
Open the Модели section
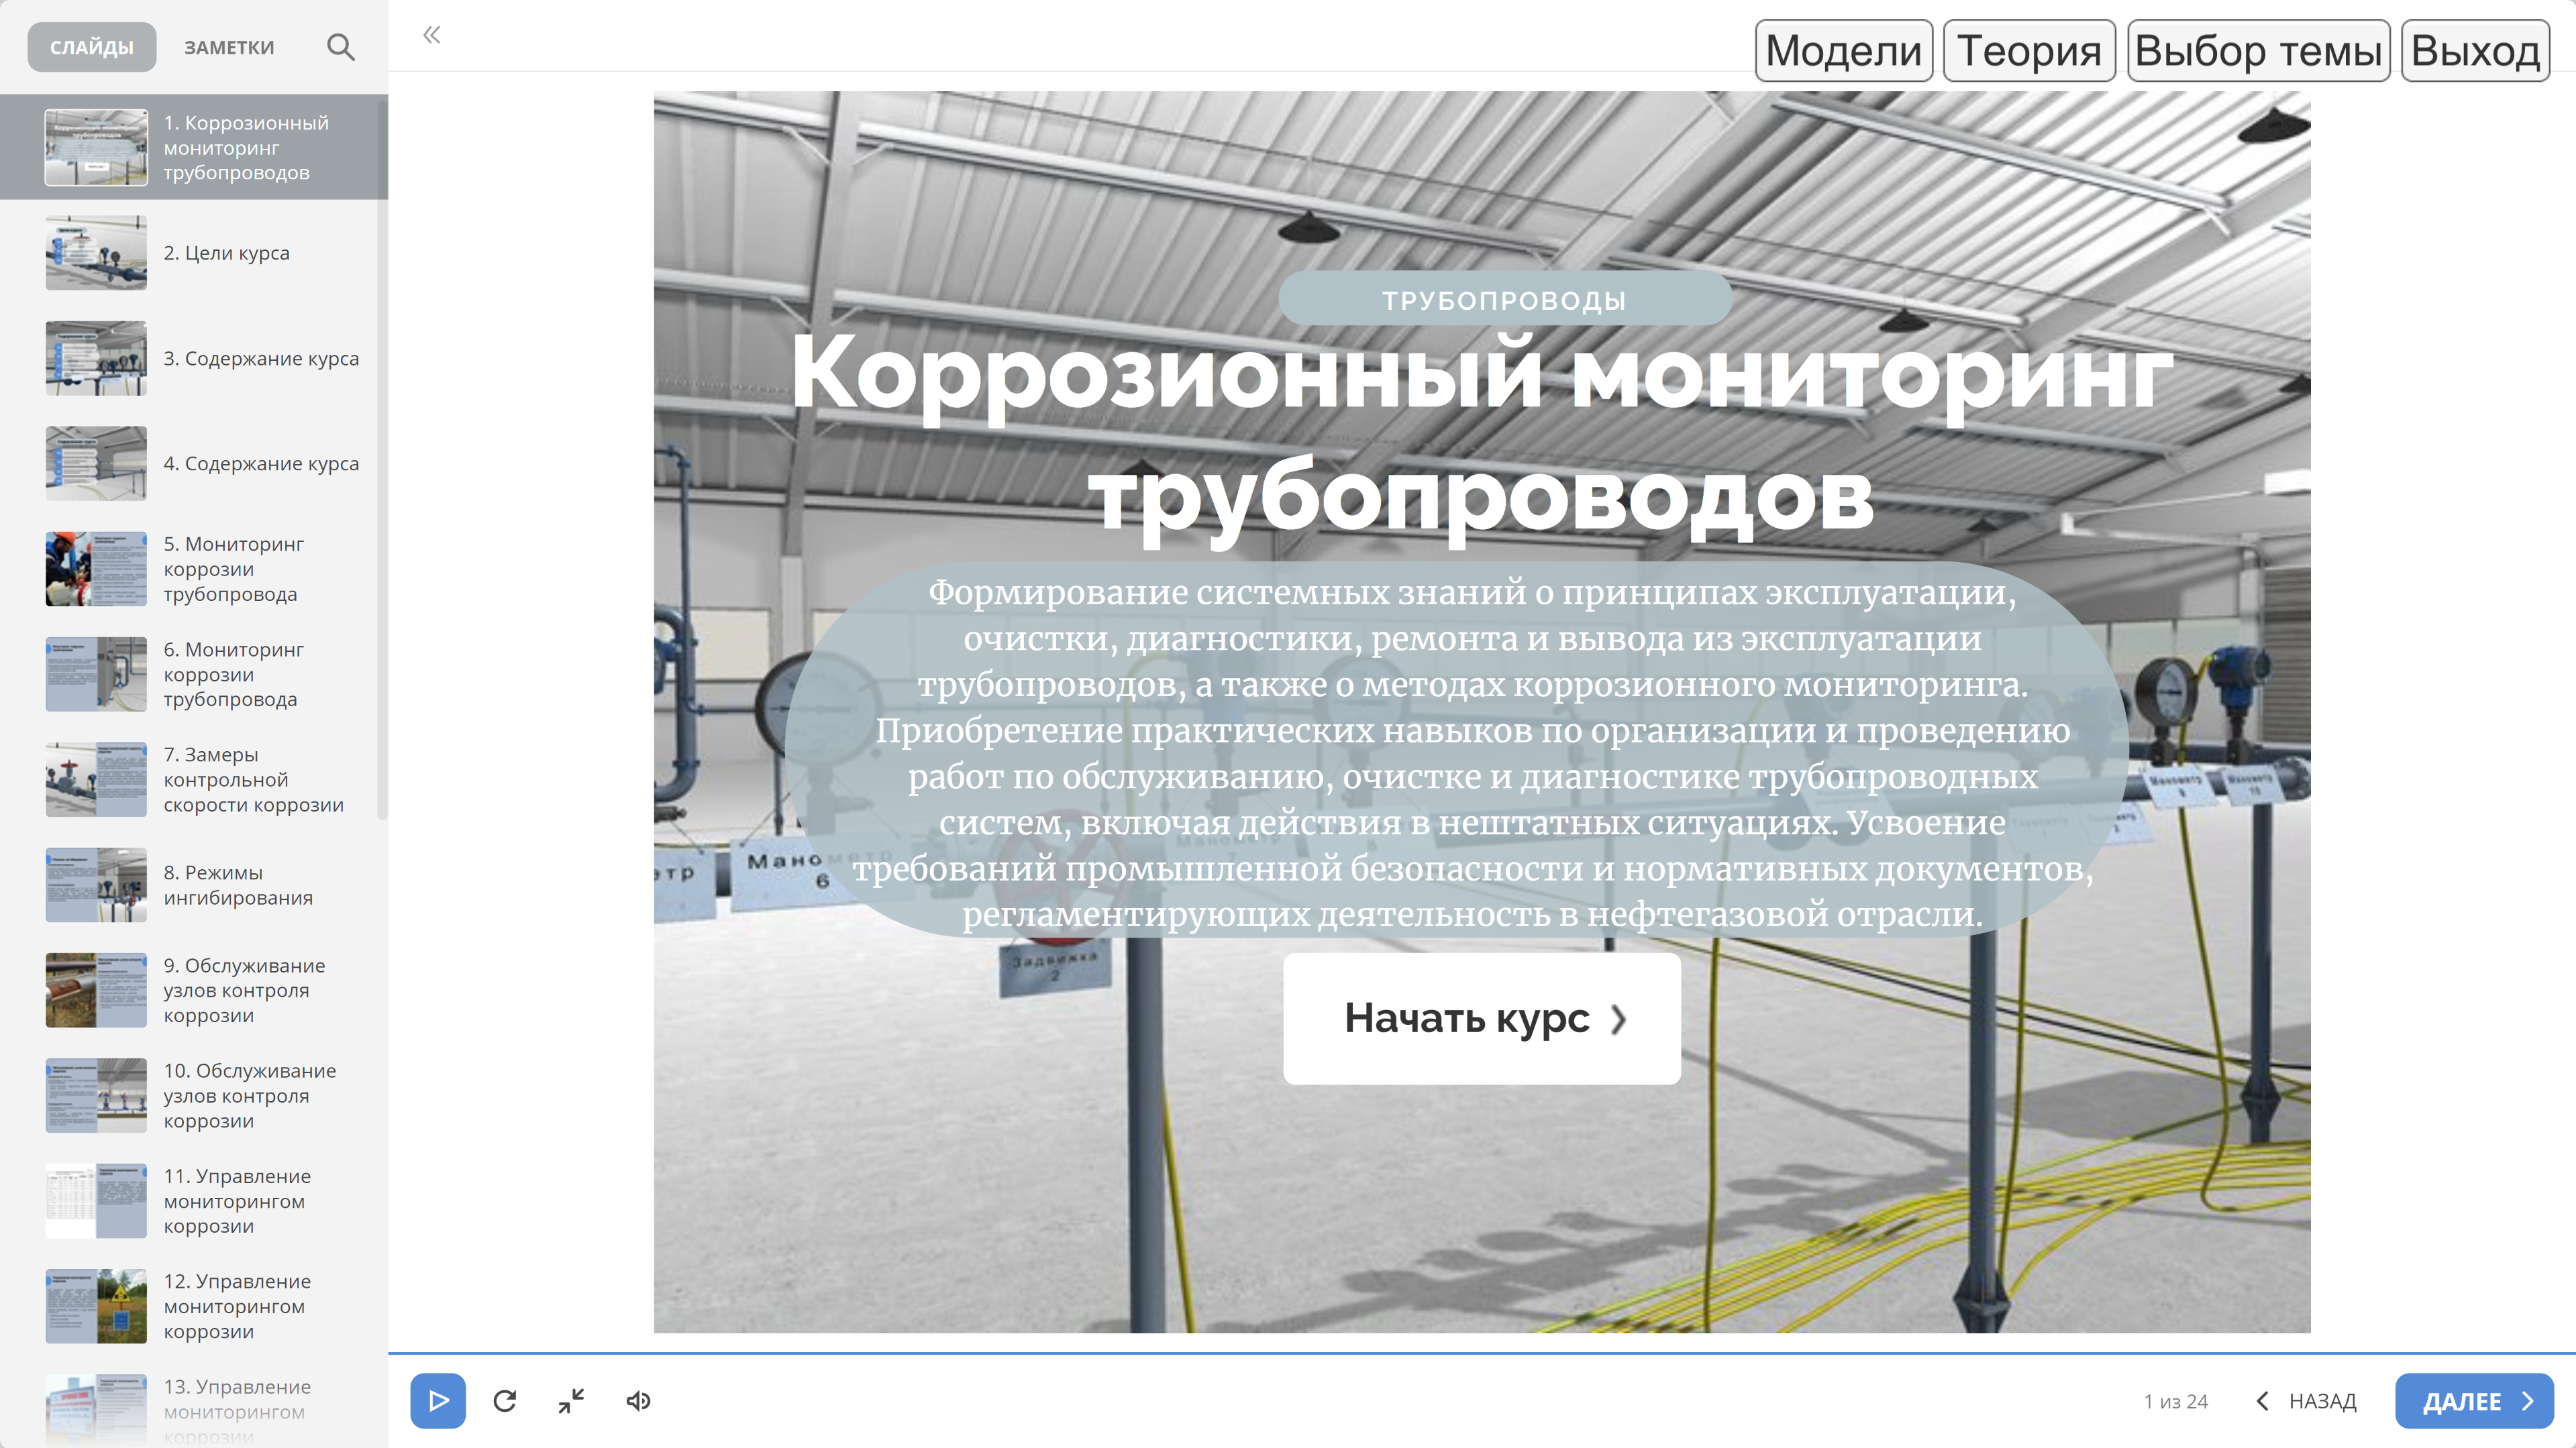tap(1843, 50)
